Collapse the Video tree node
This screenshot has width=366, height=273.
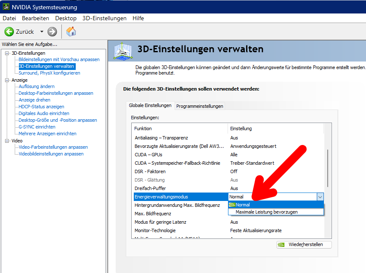7,141
